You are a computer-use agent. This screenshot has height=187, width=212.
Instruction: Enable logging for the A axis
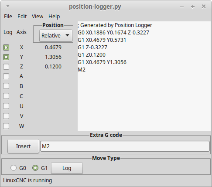[6, 76]
